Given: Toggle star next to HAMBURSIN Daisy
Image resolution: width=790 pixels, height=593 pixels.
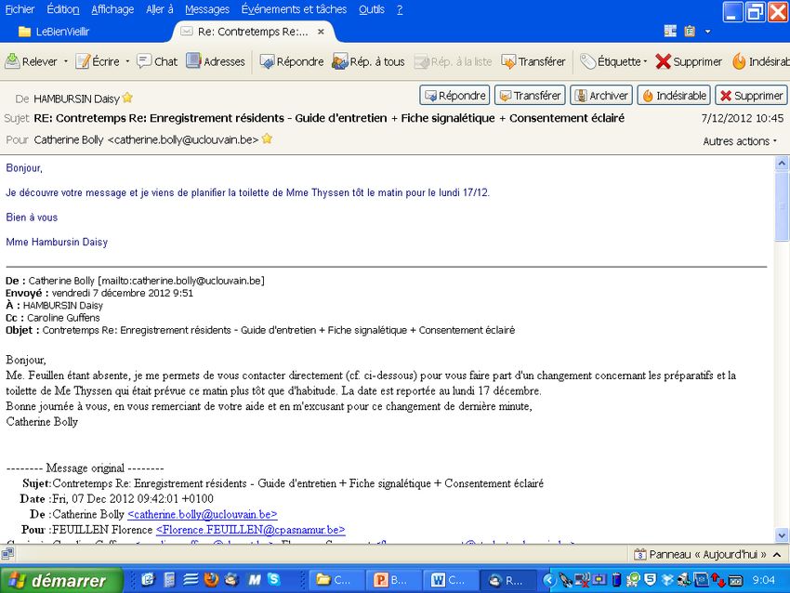Looking at the screenshot, I should [127, 98].
